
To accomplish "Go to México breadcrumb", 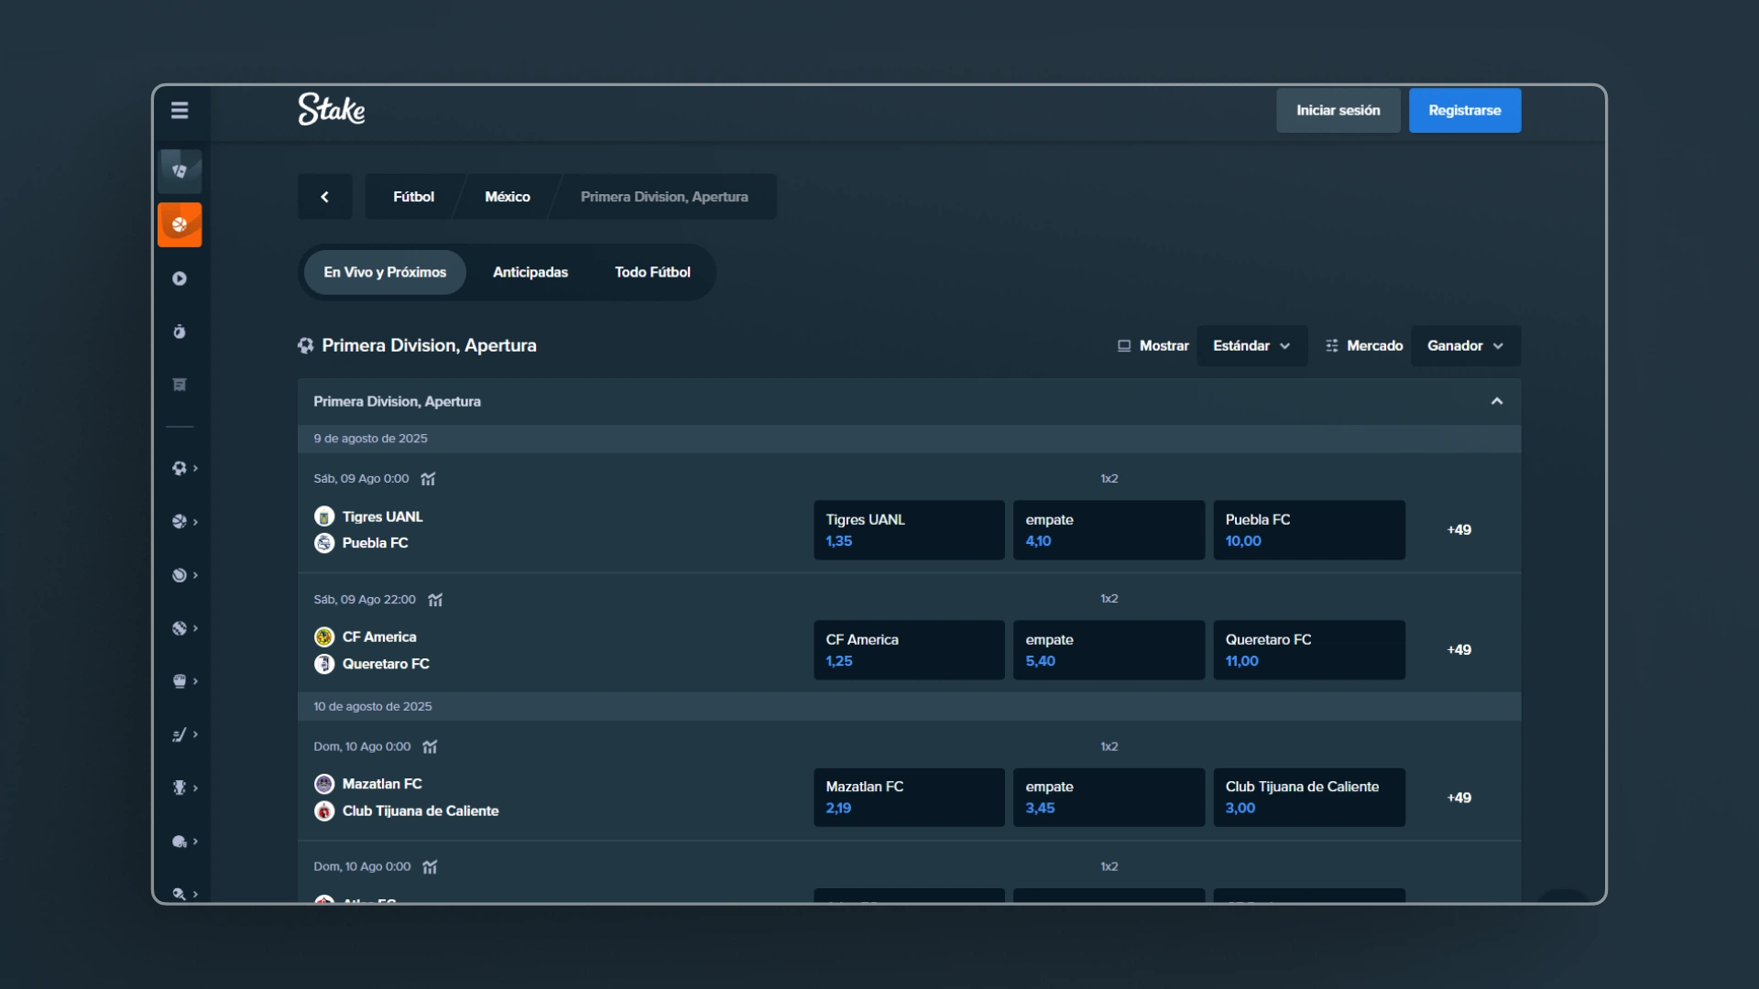I will coord(508,197).
